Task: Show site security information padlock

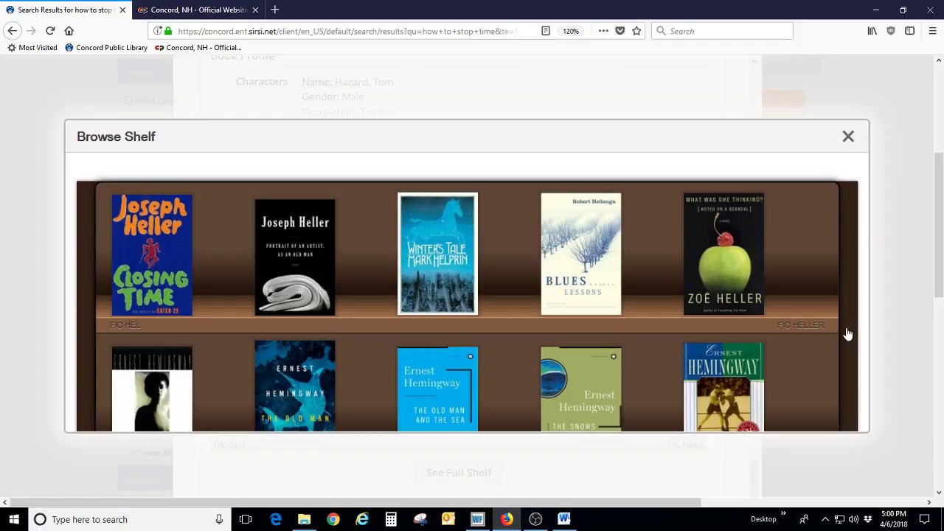Action: (168, 31)
